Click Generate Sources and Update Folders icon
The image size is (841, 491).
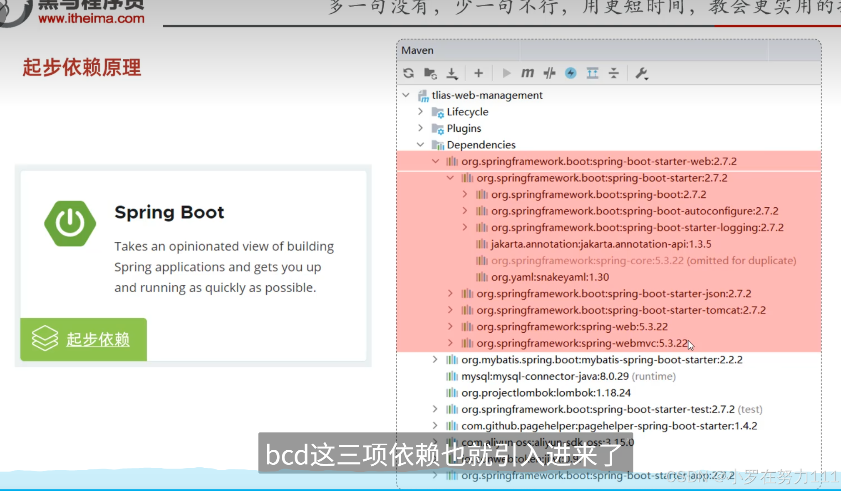click(x=430, y=73)
